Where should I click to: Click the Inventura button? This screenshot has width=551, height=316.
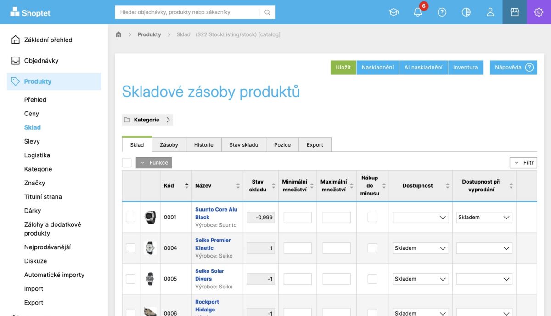[466, 67]
